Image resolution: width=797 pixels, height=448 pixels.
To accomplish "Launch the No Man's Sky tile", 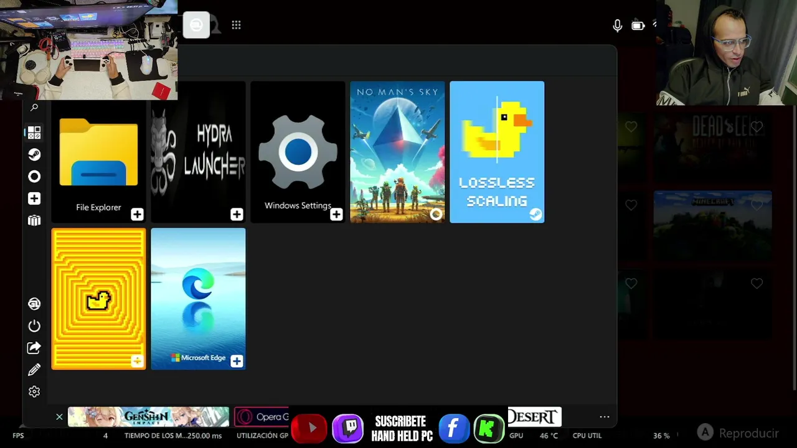I will pyautogui.click(x=397, y=152).
